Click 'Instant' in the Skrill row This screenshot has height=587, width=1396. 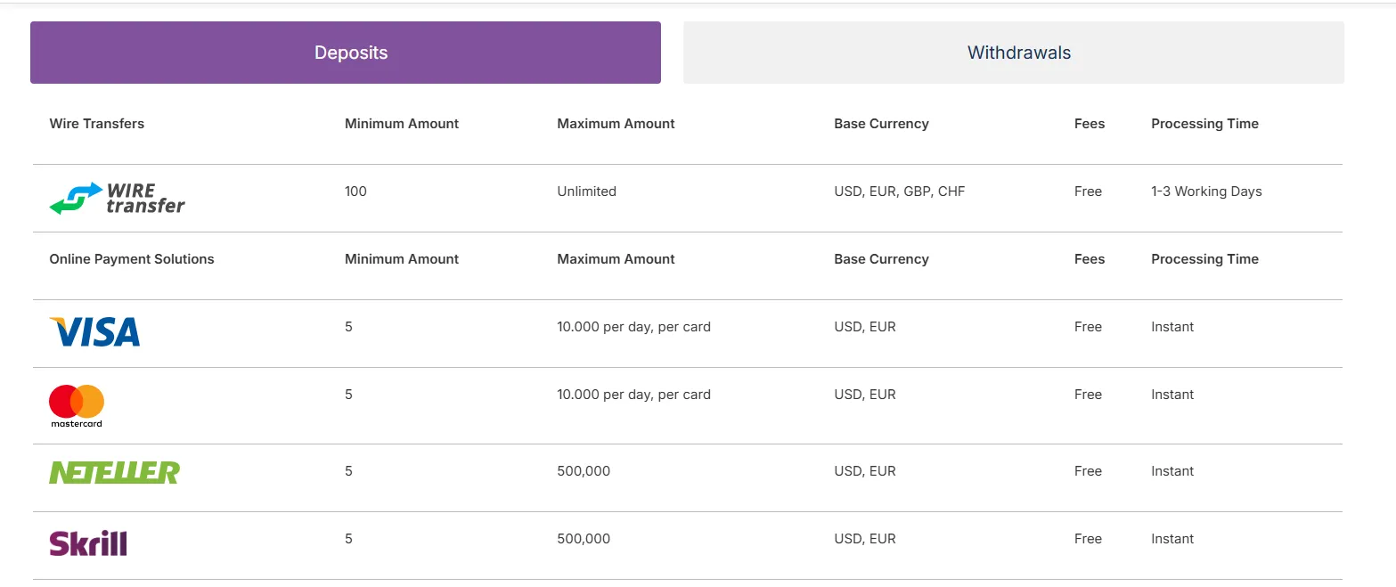click(x=1172, y=539)
